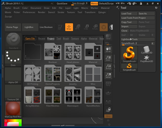The width and height of the screenshot is (162, 128).
Task: Set view to Actual size
Action: [108, 67]
